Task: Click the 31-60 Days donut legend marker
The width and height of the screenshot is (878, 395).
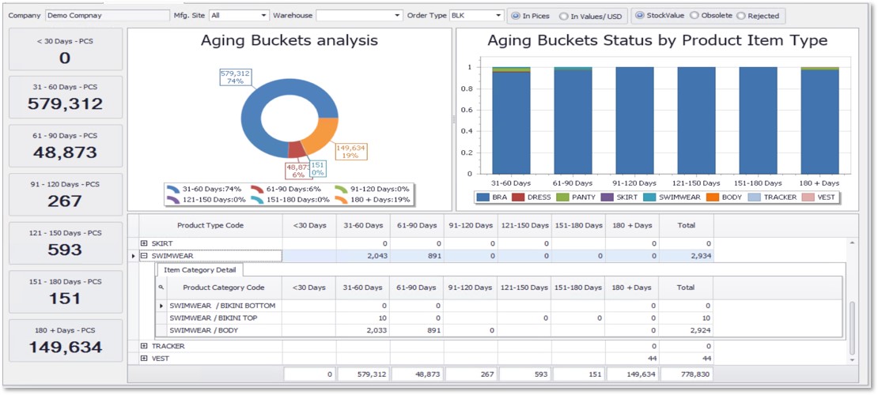Action: point(173,189)
